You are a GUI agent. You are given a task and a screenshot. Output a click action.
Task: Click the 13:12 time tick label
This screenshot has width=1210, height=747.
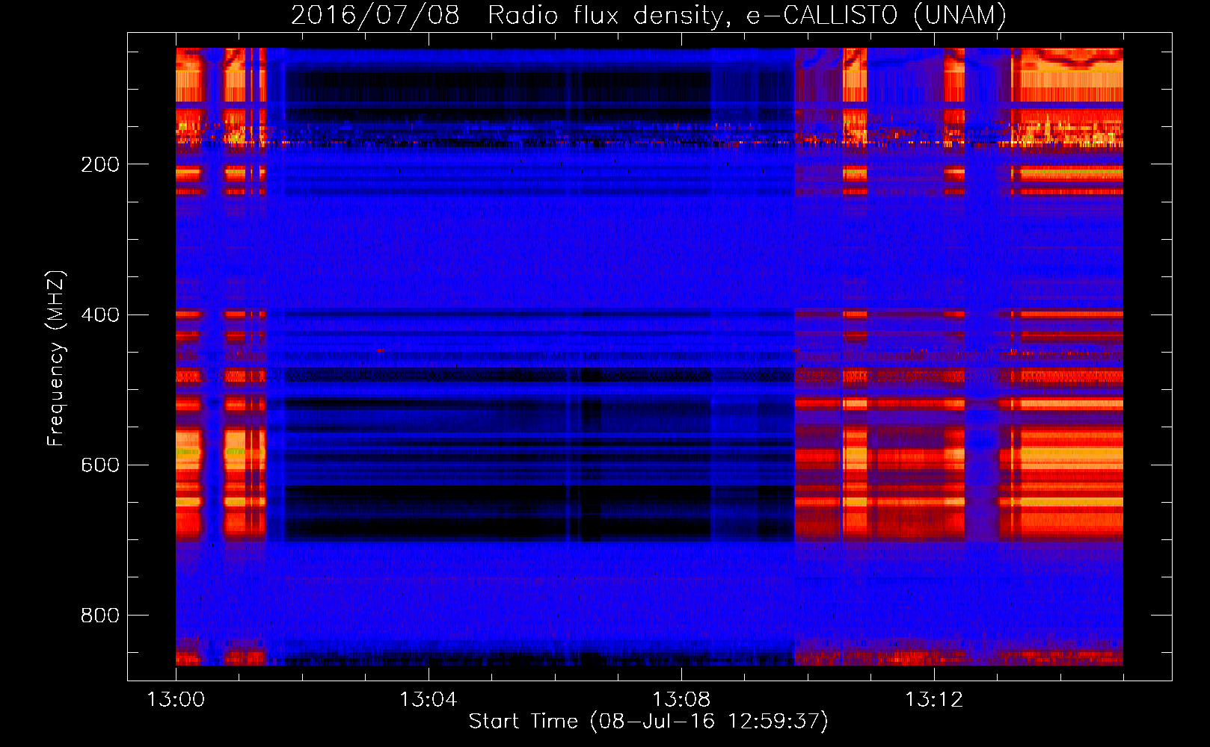pyautogui.click(x=934, y=699)
